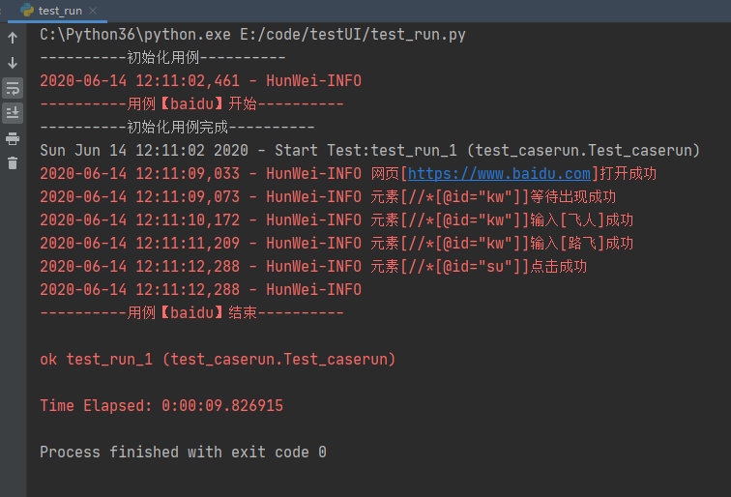
Task: Clear all console output with trash icon
Action: (x=13, y=163)
